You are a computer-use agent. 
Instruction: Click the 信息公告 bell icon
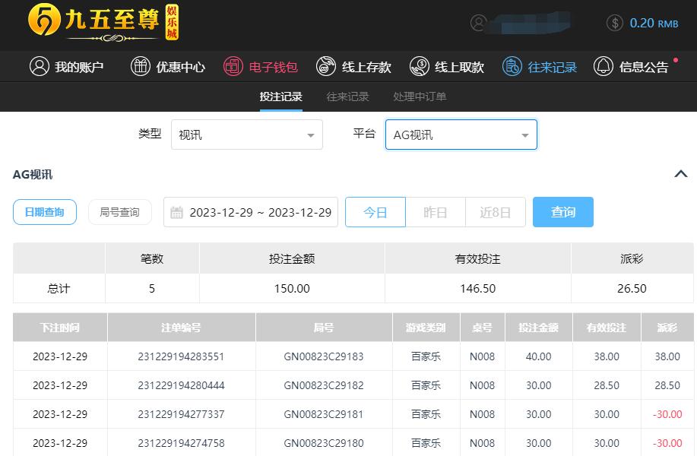604,67
